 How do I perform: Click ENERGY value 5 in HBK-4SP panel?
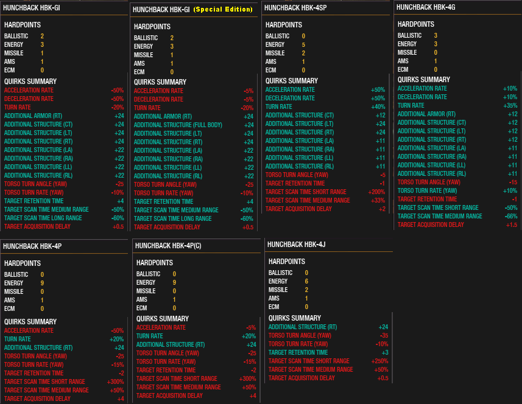303,44
